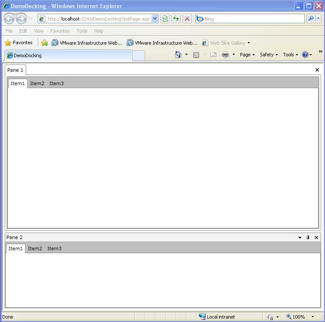Image resolution: width=325 pixels, height=322 pixels.
Task: Click the 100% zoom level button
Action: pos(296,316)
